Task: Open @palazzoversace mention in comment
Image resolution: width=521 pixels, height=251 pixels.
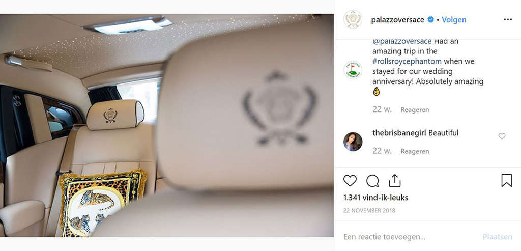Action: coord(402,41)
